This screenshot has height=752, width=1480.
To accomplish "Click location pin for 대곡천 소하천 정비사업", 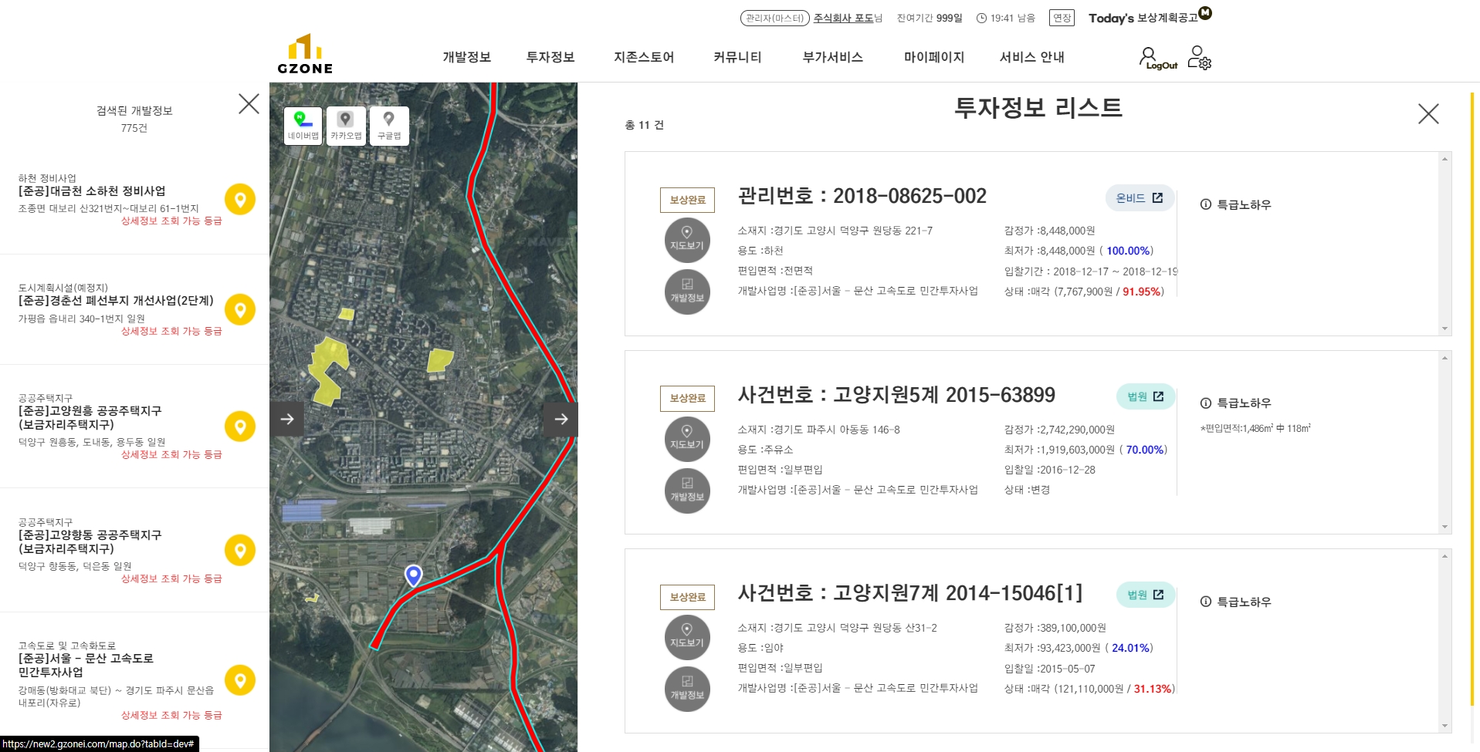I will click(240, 199).
